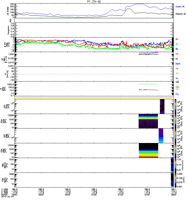Click the green Viy velocity legend label
188x200 pixels.
pyautogui.click(x=177, y=73)
